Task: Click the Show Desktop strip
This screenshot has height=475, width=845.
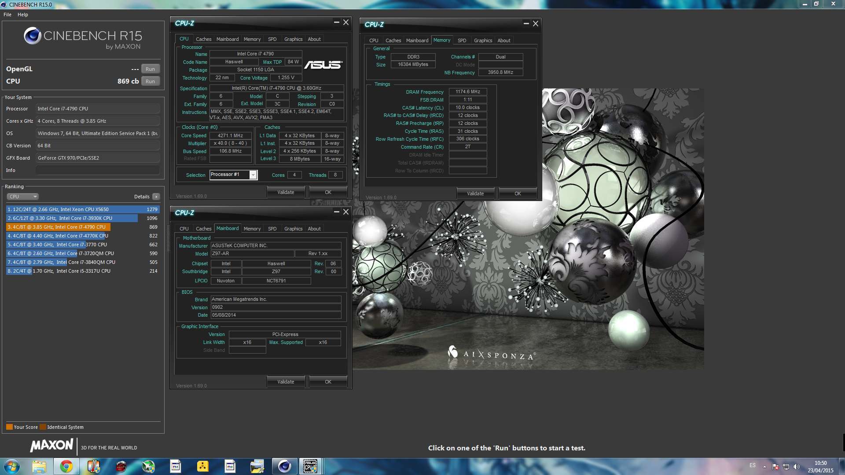Action: (842, 467)
